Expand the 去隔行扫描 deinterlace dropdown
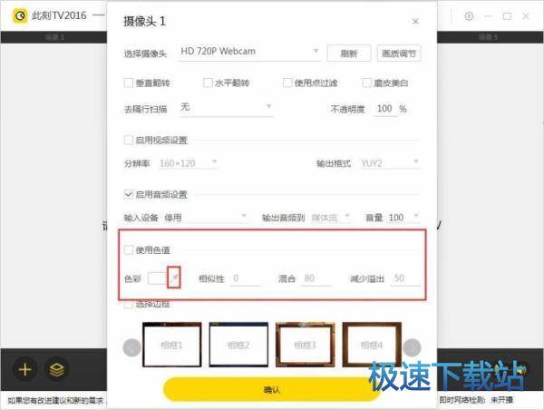The width and height of the screenshot is (544, 410). (226, 107)
